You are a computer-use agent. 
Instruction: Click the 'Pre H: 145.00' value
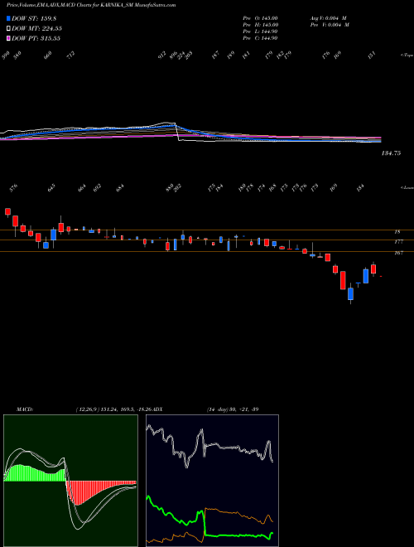point(260,25)
